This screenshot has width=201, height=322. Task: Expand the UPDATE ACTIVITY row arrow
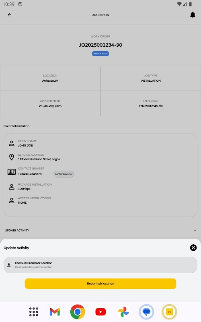(x=195, y=230)
